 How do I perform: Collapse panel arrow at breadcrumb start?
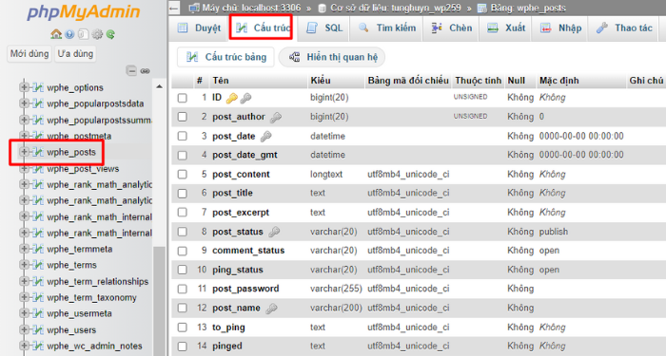point(173,8)
